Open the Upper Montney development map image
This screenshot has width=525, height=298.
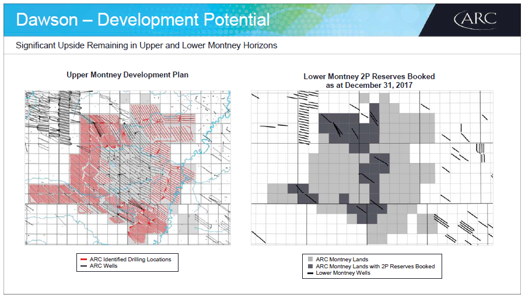[128, 168]
